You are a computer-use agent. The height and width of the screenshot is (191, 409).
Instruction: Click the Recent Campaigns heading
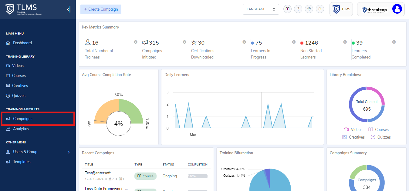(x=98, y=153)
